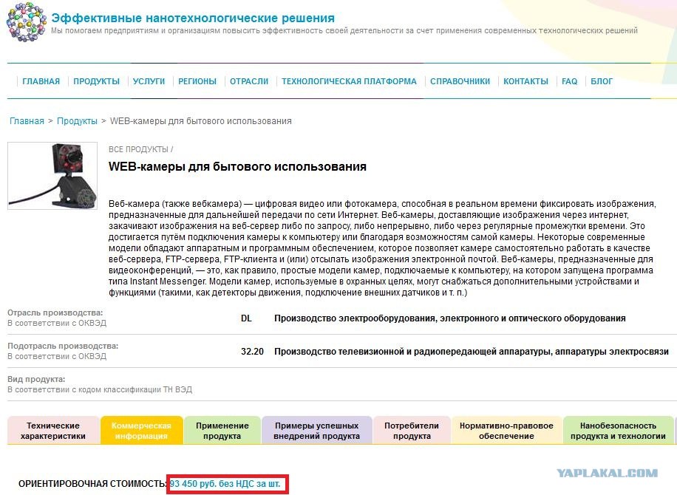Open the ПРОДУКТЫ menu item
This screenshot has width=677, height=495.
pos(96,81)
